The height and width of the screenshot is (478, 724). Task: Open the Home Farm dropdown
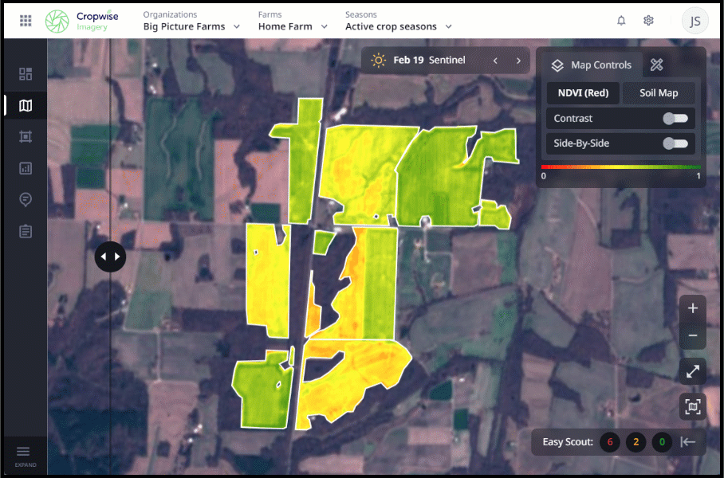click(293, 26)
